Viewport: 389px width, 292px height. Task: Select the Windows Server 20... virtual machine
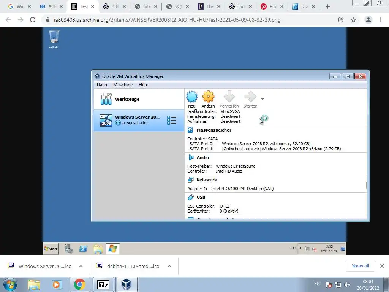tap(139, 120)
